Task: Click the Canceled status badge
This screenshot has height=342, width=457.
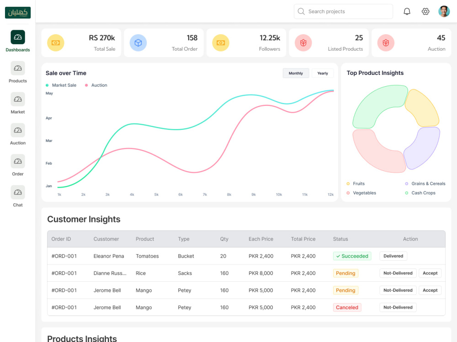Action: point(347,307)
